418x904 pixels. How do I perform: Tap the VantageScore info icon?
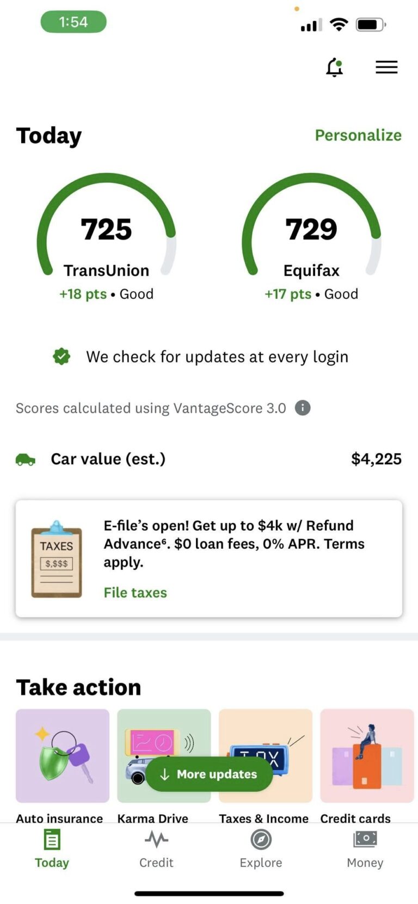(x=303, y=408)
